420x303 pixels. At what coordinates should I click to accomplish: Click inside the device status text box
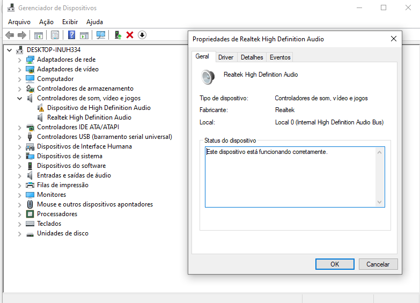295,177
